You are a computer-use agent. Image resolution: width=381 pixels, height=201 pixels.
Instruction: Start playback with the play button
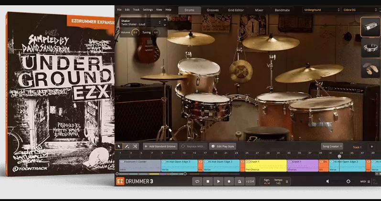point(218,181)
